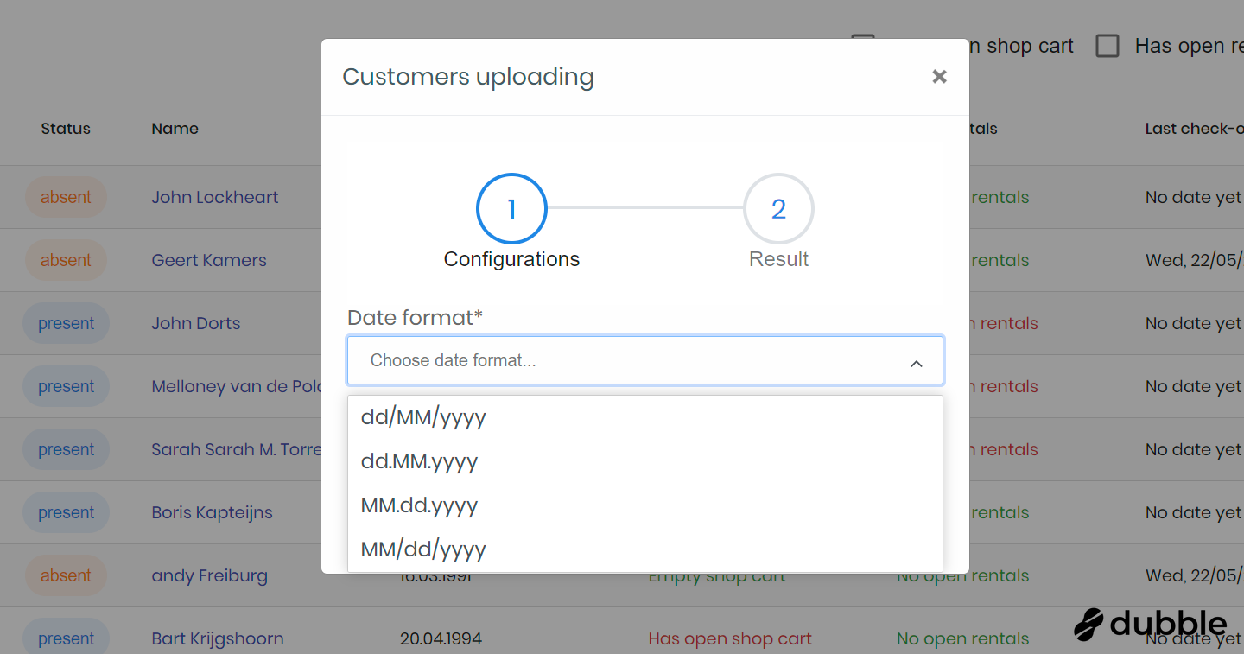This screenshot has width=1244, height=654.
Task: Open John Dorts customer profile
Action: point(196,323)
